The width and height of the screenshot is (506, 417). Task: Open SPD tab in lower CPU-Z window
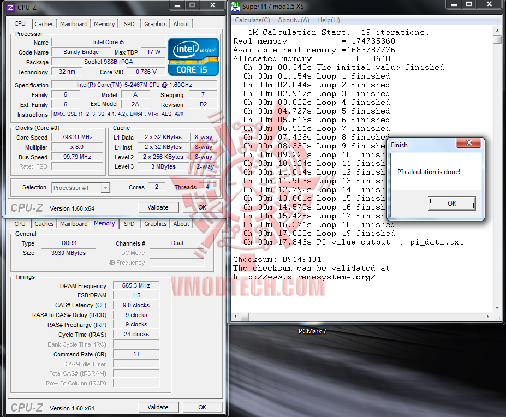(x=129, y=224)
